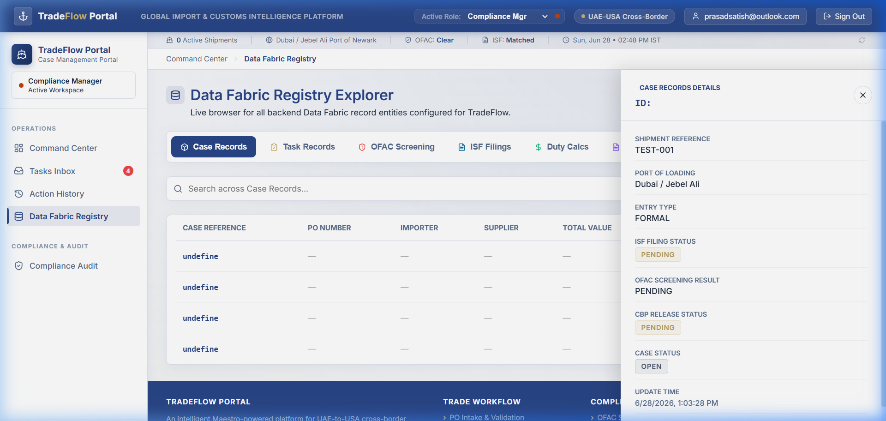Screen dimensions: 886x421
Task: Open Command Center in sidebar
Action: pyautogui.click(x=74, y=148)
